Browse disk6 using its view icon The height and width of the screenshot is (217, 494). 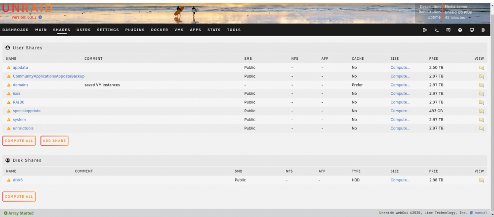tap(481, 180)
